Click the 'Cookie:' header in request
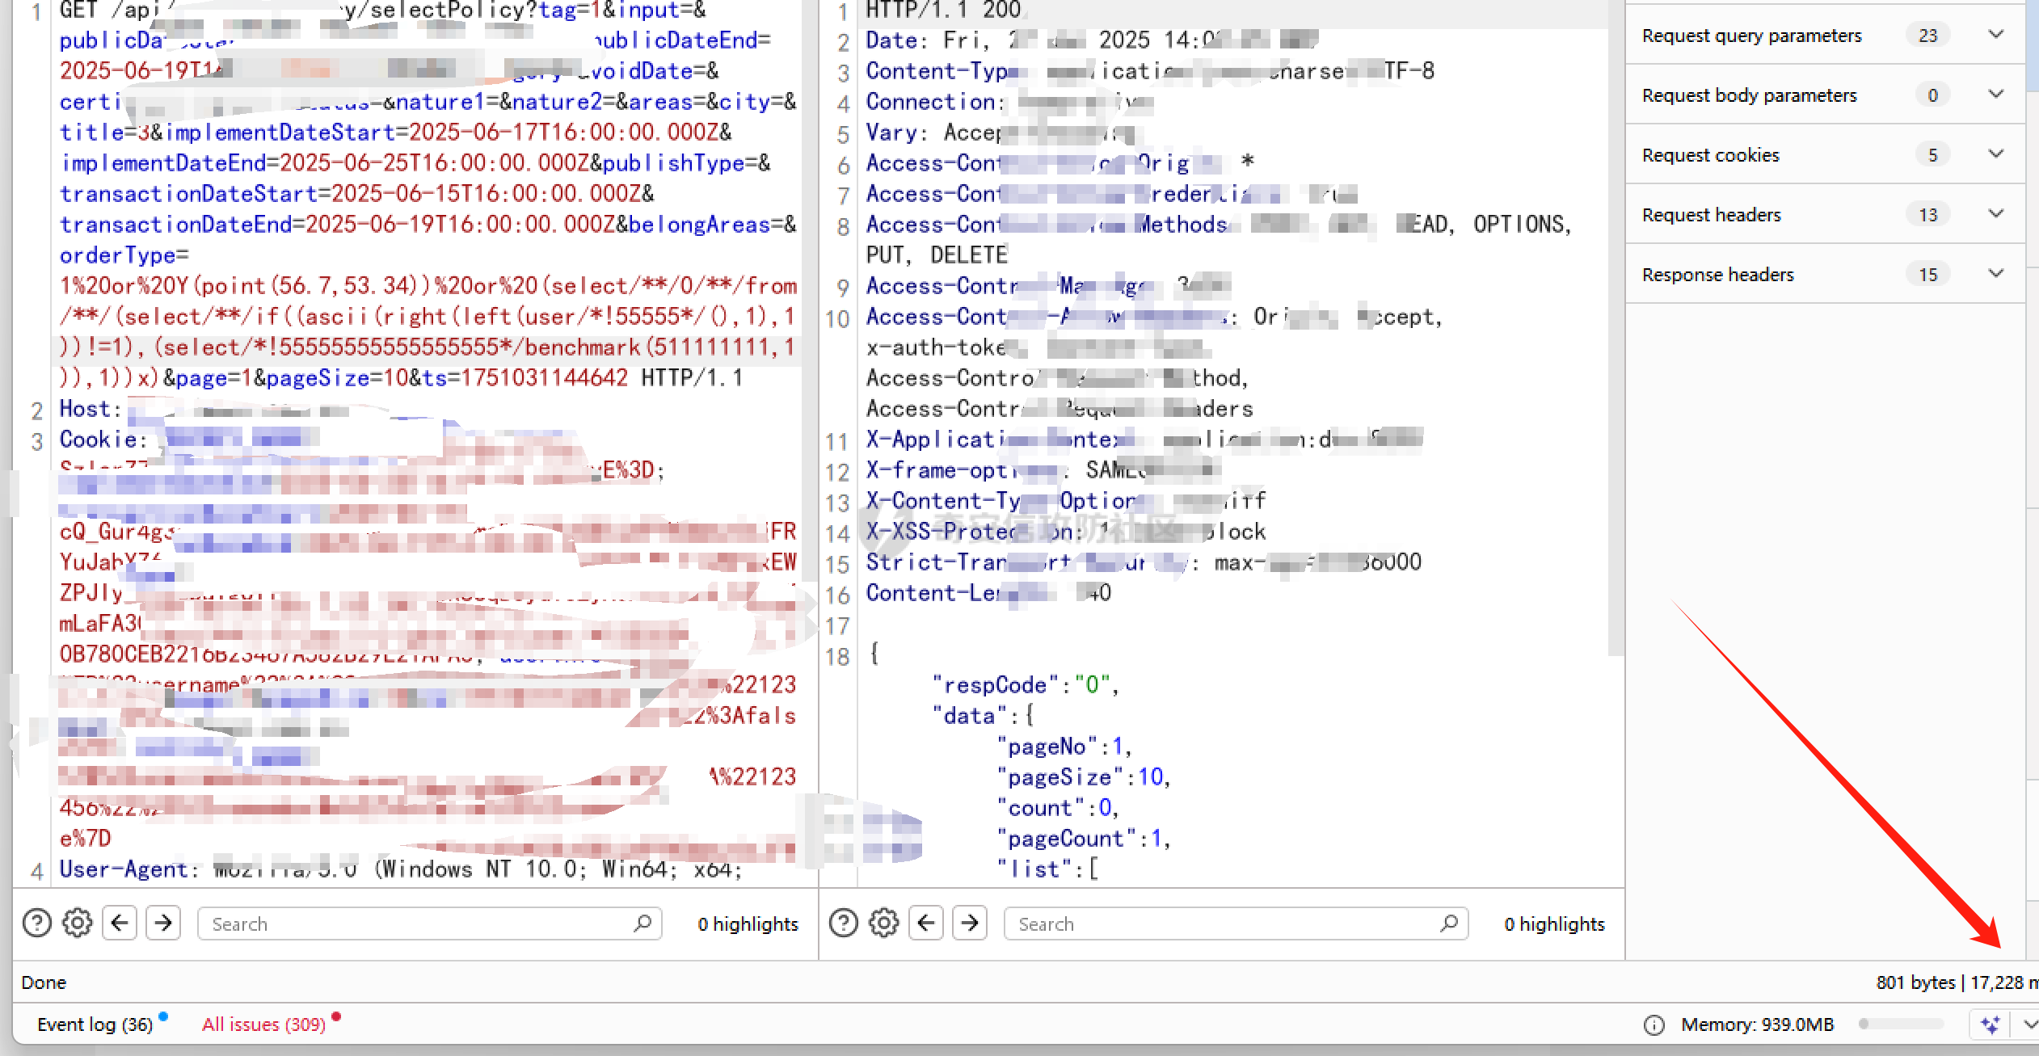Screen dimensions: 2039x1056 click(x=103, y=440)
